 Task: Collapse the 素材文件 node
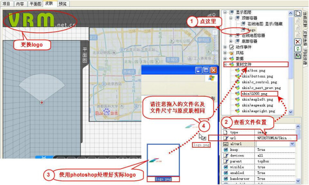click(x=225, y=64)
